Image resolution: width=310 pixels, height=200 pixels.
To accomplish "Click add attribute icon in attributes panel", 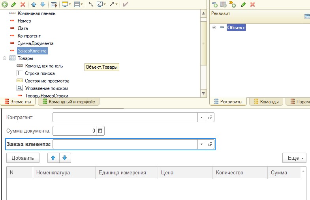I will [215, 5].
